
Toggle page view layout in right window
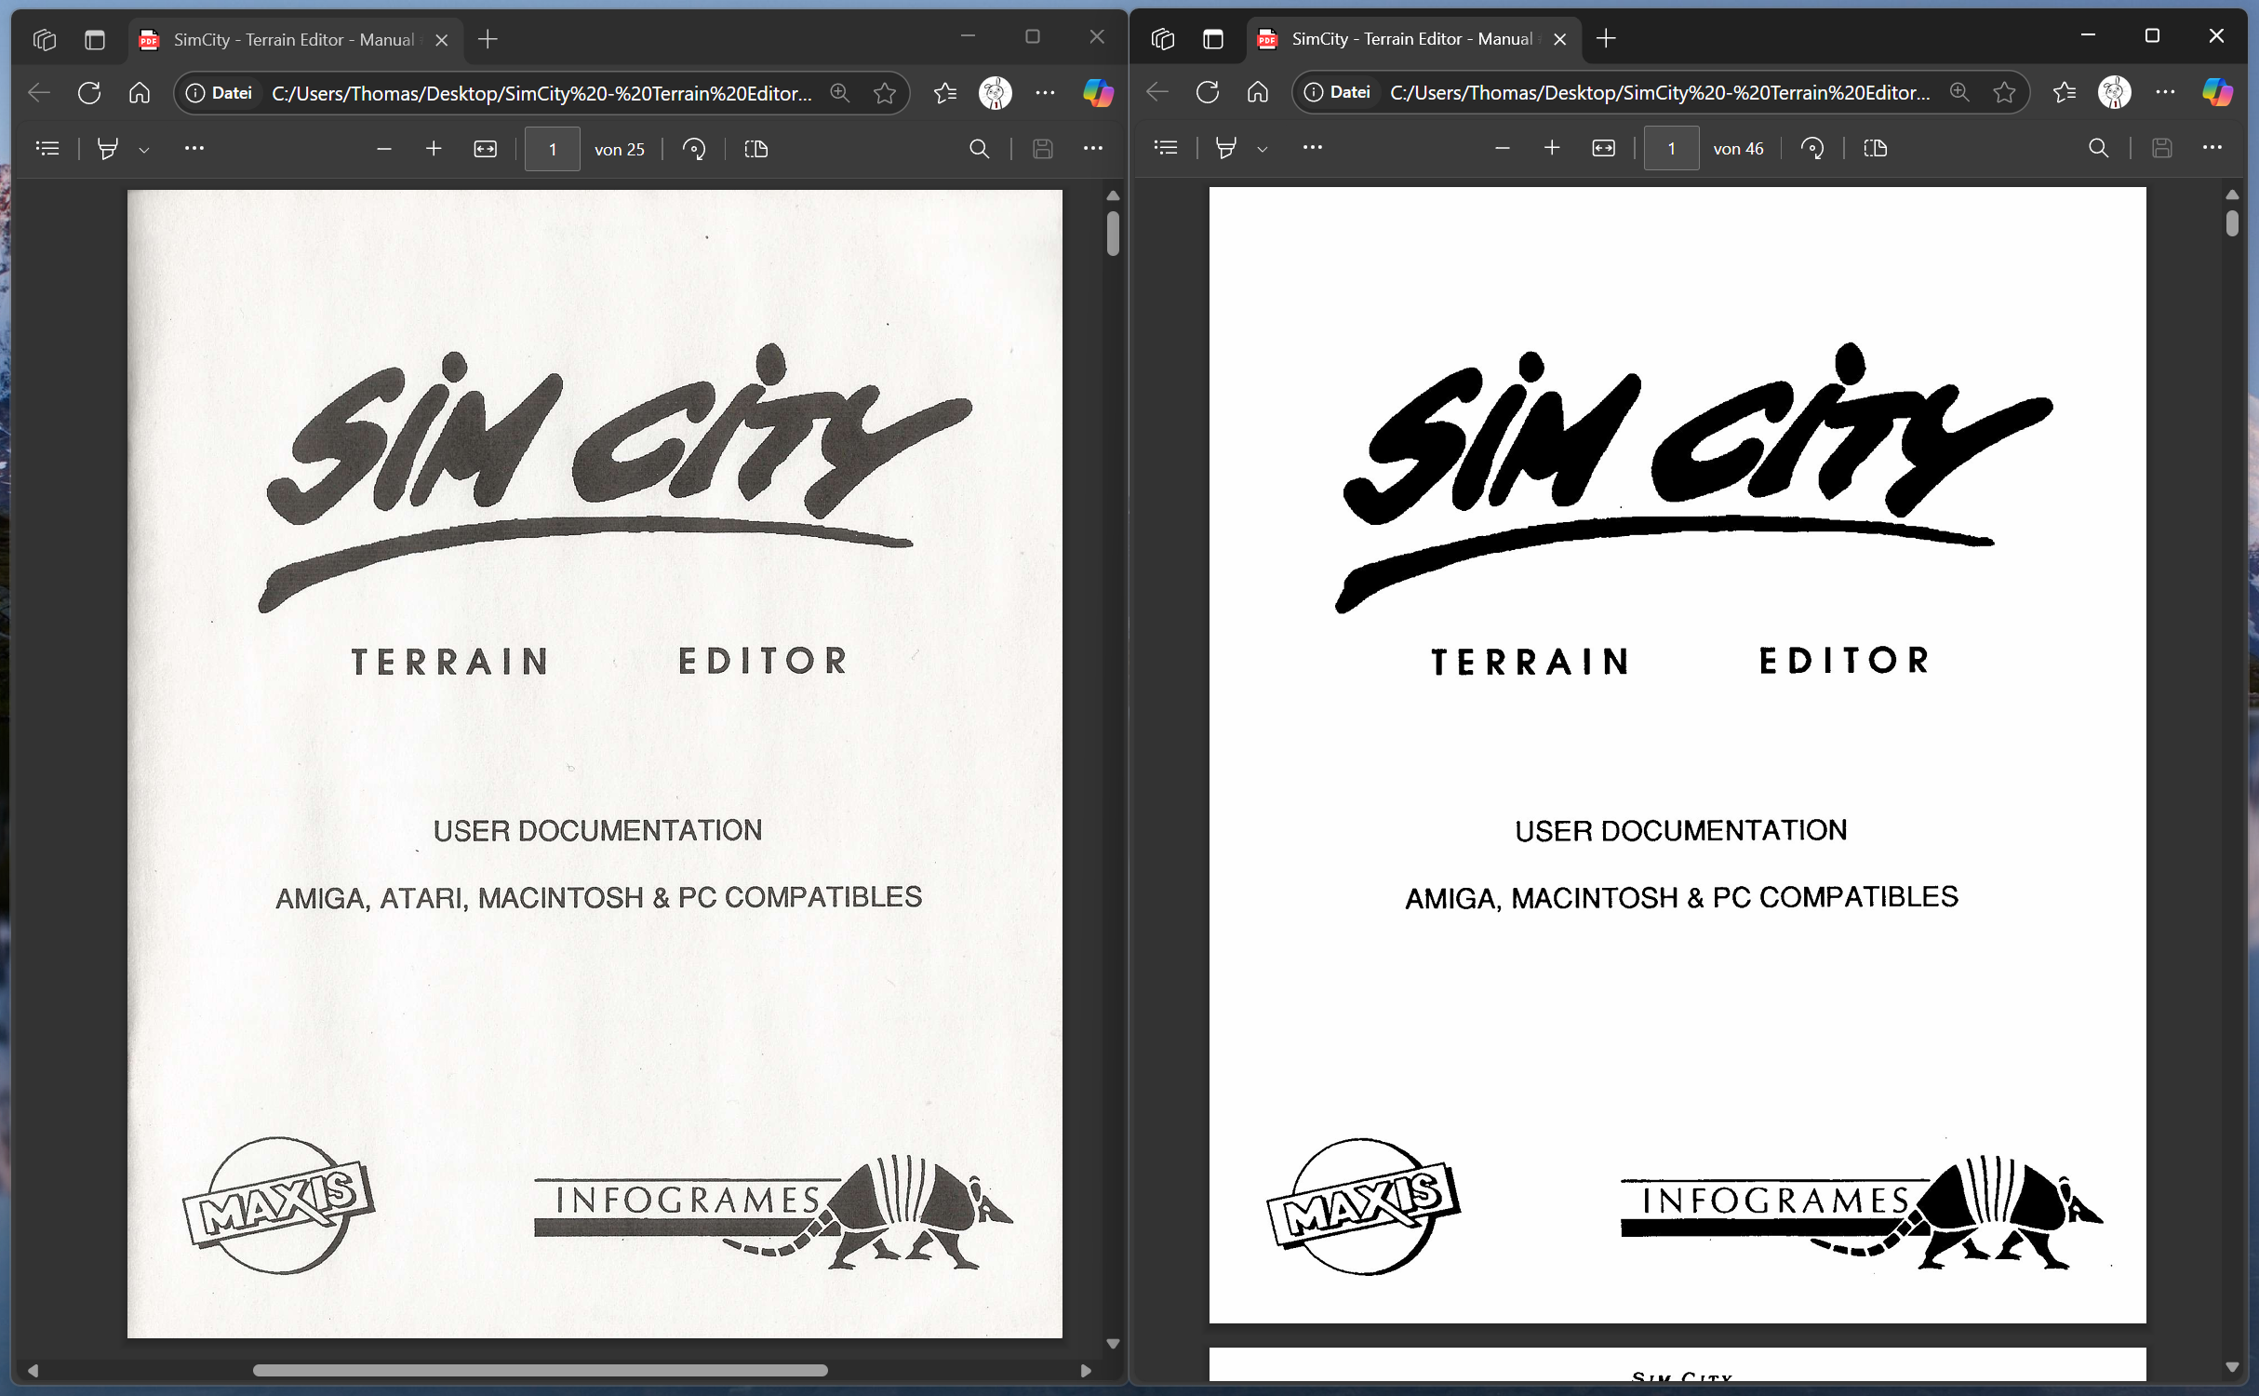(x=1876, y=148)
